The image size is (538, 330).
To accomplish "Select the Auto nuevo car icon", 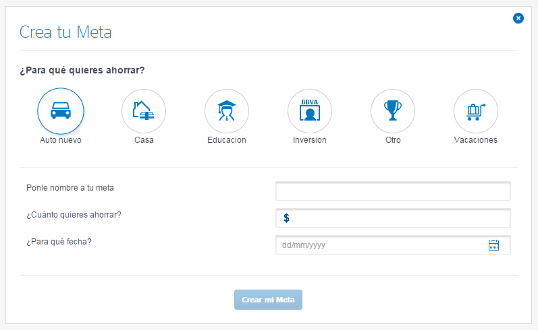I will coord(61,111).
